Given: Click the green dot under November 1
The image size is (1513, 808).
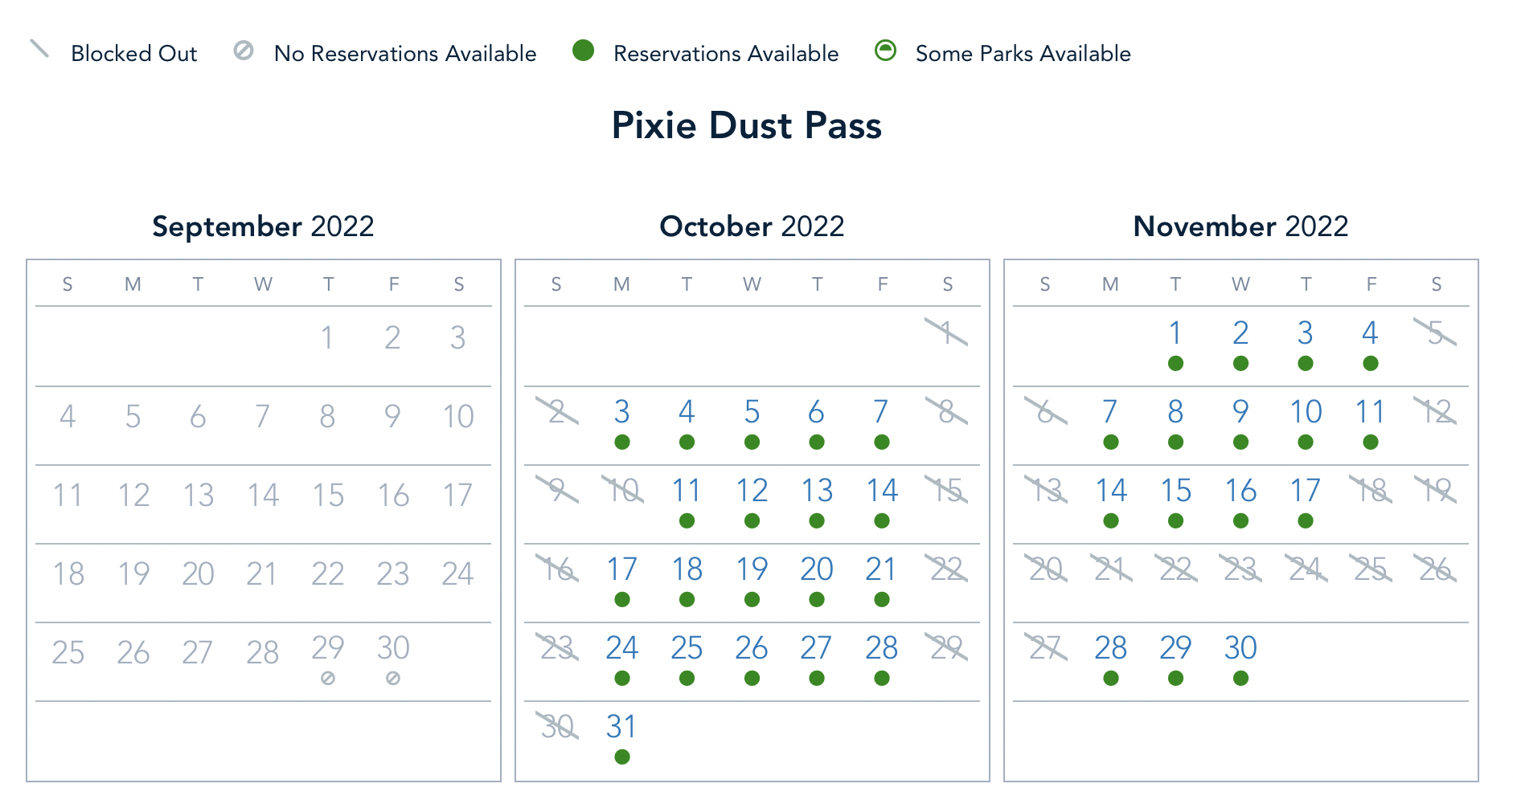Looking at the screenshot, I should pyautogui.click(x=1175, y=363).
